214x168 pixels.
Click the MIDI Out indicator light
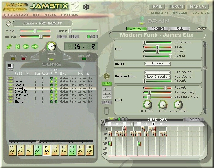point(84,59)
